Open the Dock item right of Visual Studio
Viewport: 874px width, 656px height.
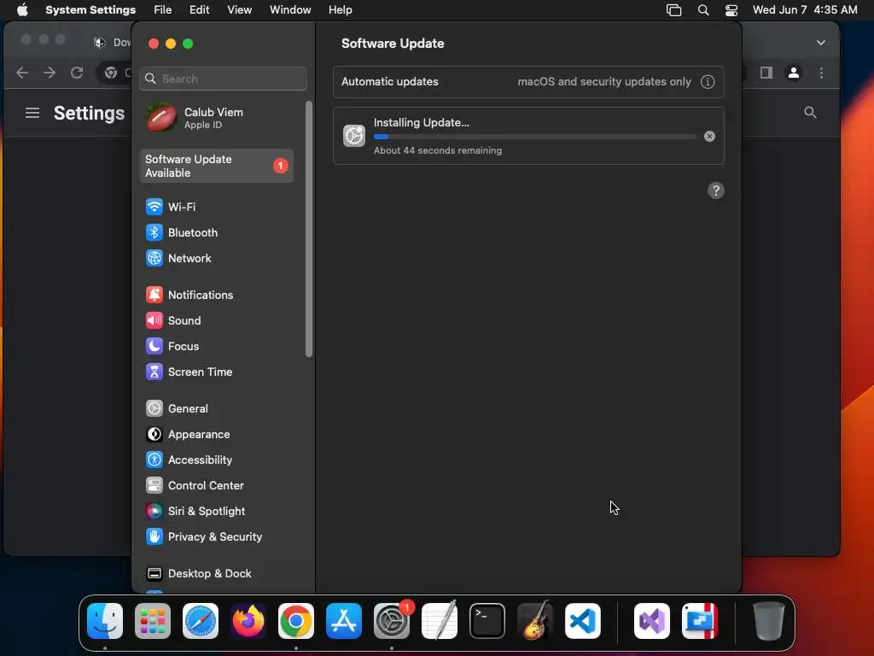coord(700,621)
